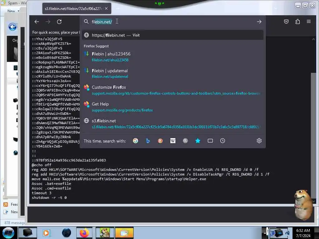The height and width of the screenshot is (239, 319).
Task: Search with DuckDuckGo this time
Action: click(x=160, y=141)
